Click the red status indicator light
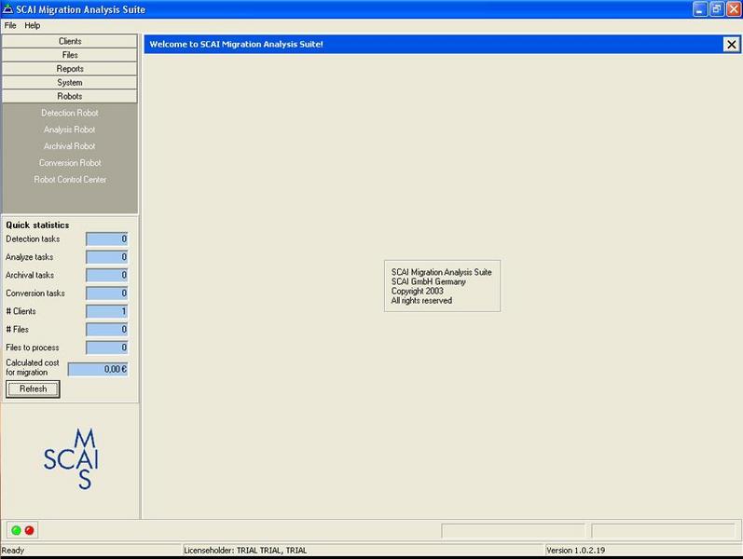 pyautogui.click(x=30, y=530)
